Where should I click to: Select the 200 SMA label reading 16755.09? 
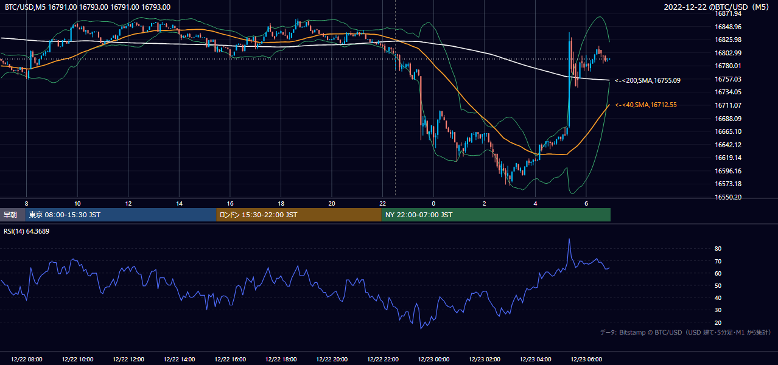point(648,80)
